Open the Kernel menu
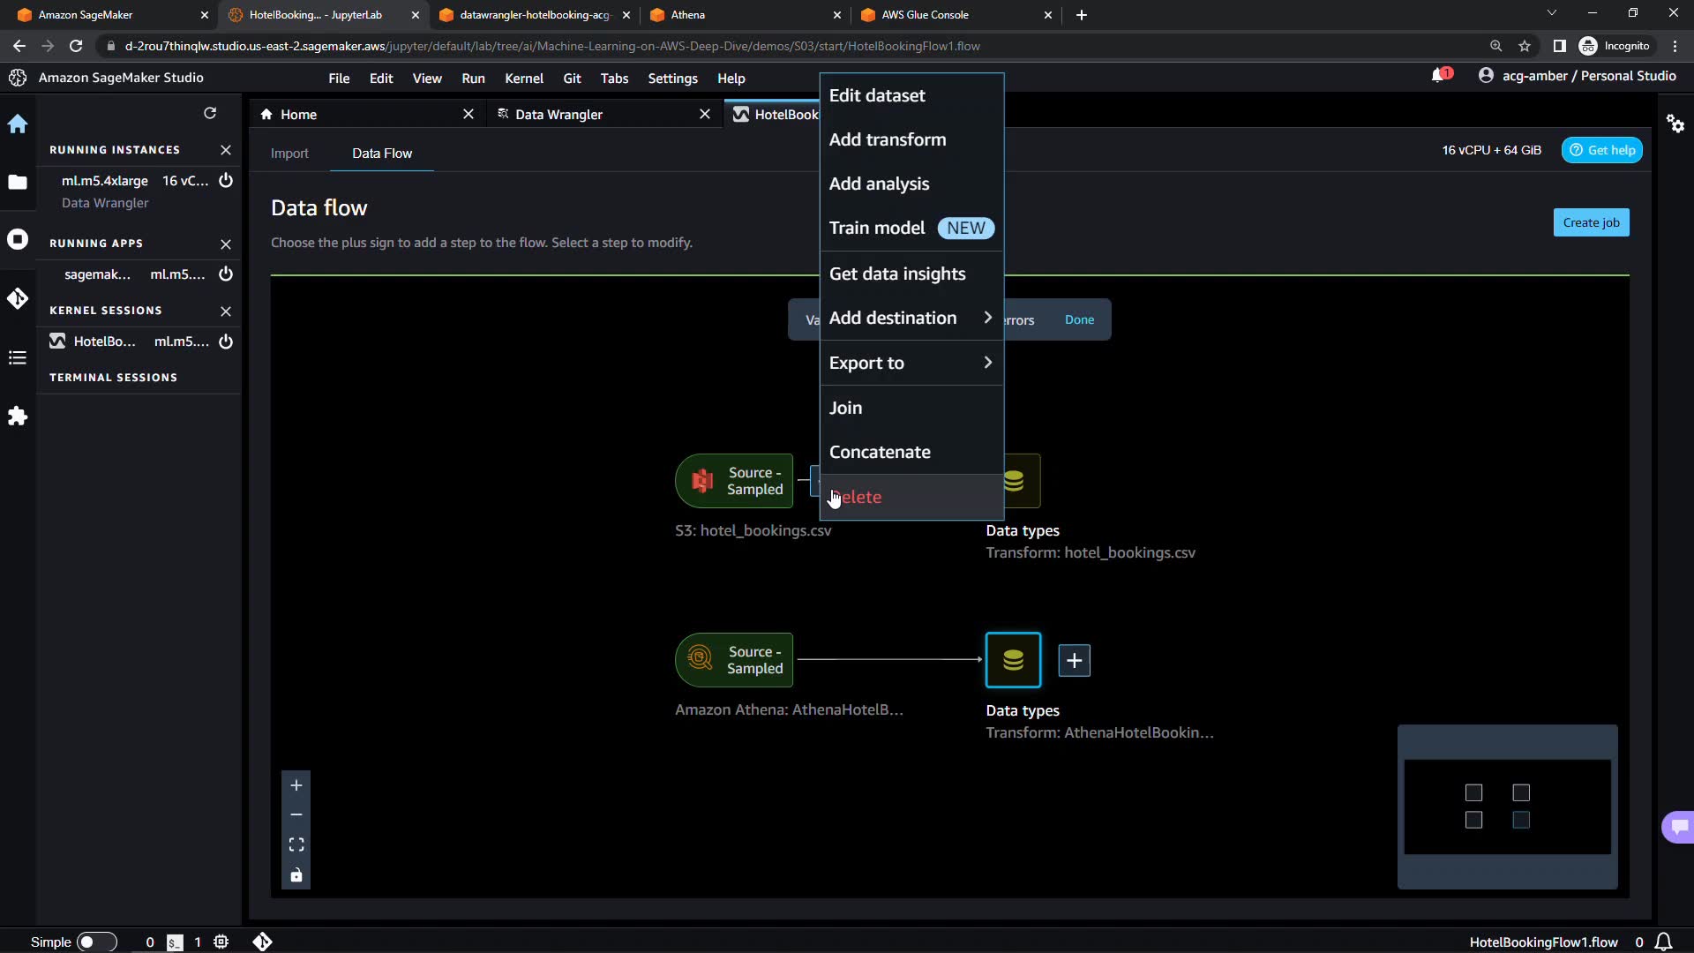 pos(523,79)
